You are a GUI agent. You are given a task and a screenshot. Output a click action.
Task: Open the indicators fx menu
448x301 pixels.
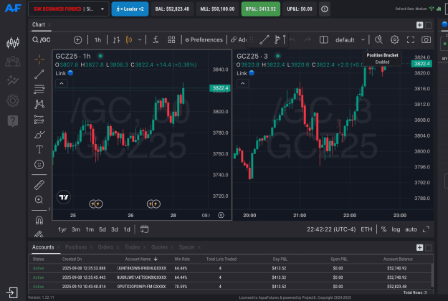156,39
